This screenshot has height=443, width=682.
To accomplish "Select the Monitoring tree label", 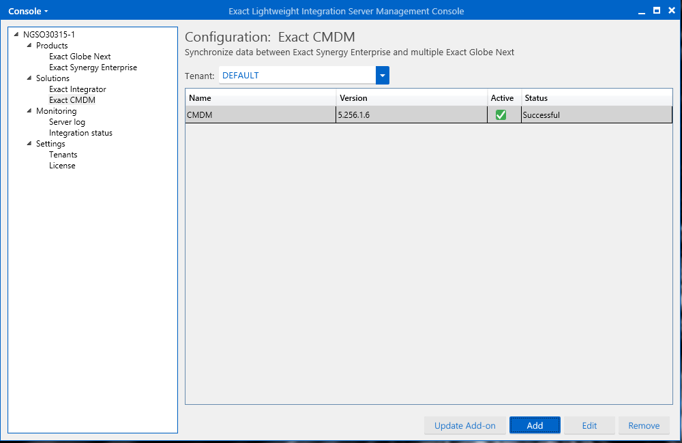I will [56, 110].
